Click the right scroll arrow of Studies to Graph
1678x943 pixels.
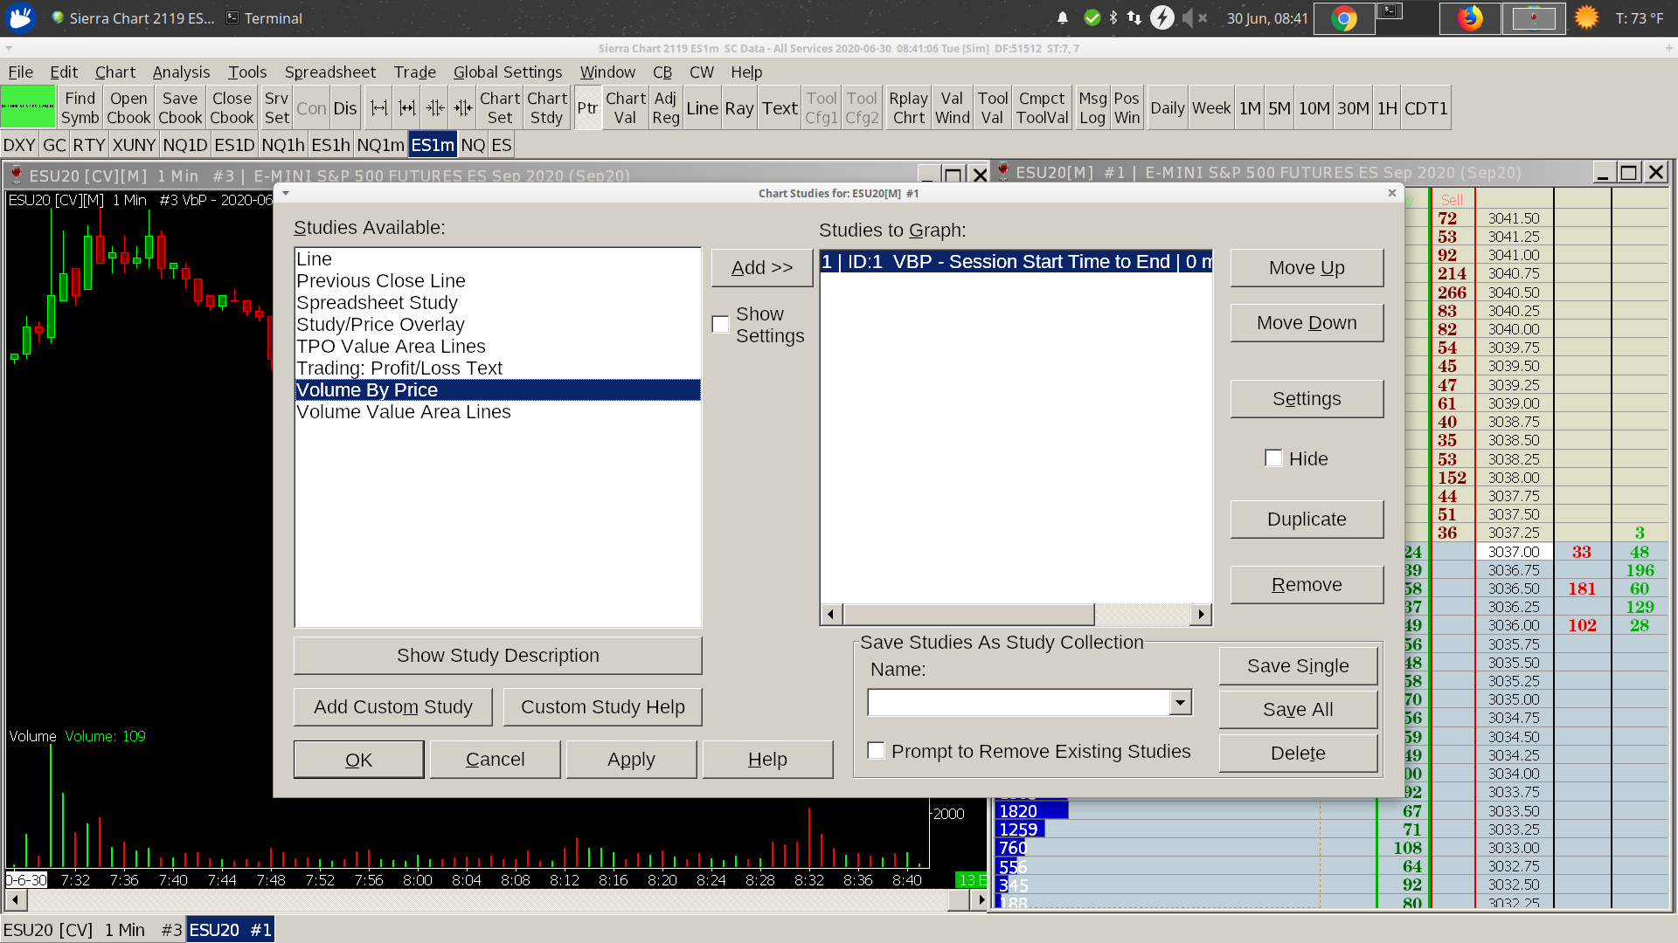(1202, 615)
